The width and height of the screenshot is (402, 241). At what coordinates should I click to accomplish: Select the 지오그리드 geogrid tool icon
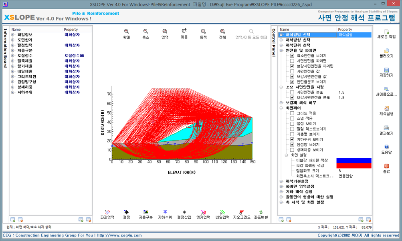coord(242,212)
